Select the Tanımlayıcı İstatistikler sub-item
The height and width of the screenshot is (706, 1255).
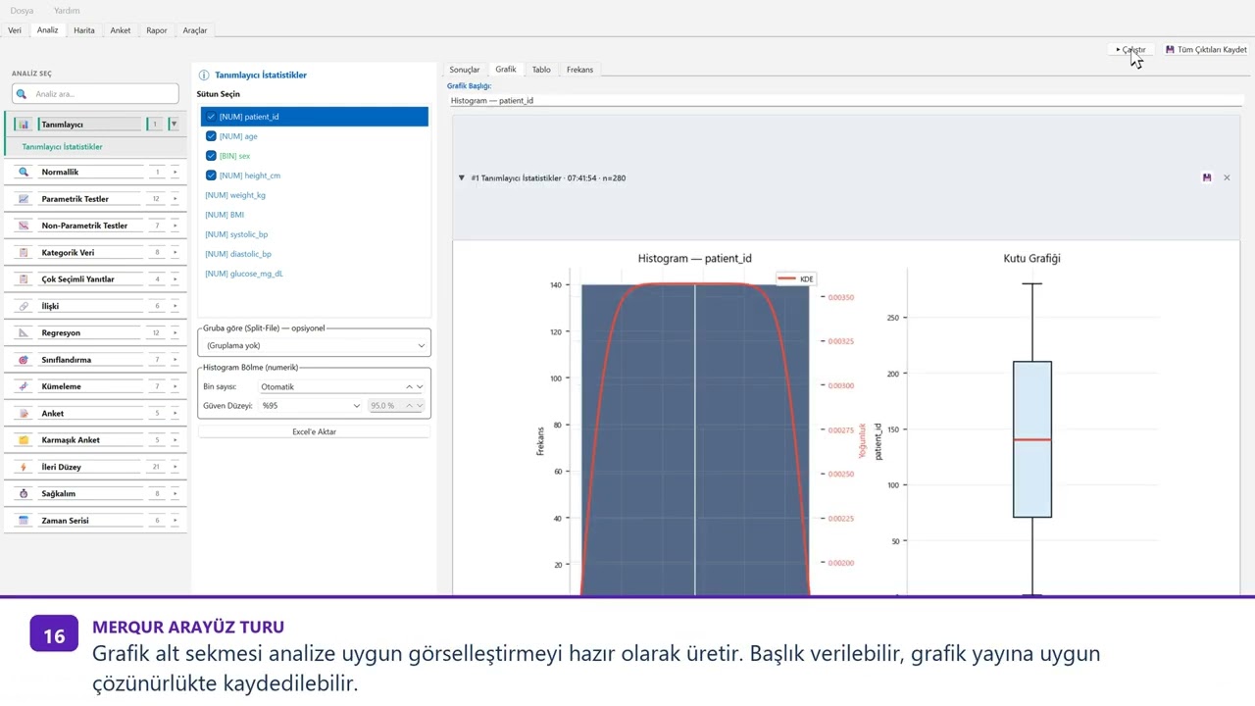62,147
